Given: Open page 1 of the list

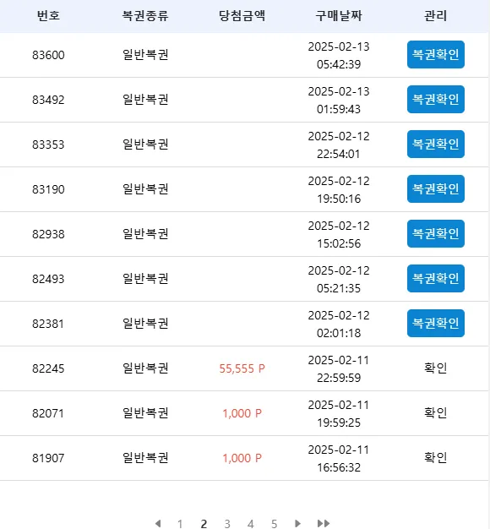Looking at the screenshot, I should coord(180,524).
